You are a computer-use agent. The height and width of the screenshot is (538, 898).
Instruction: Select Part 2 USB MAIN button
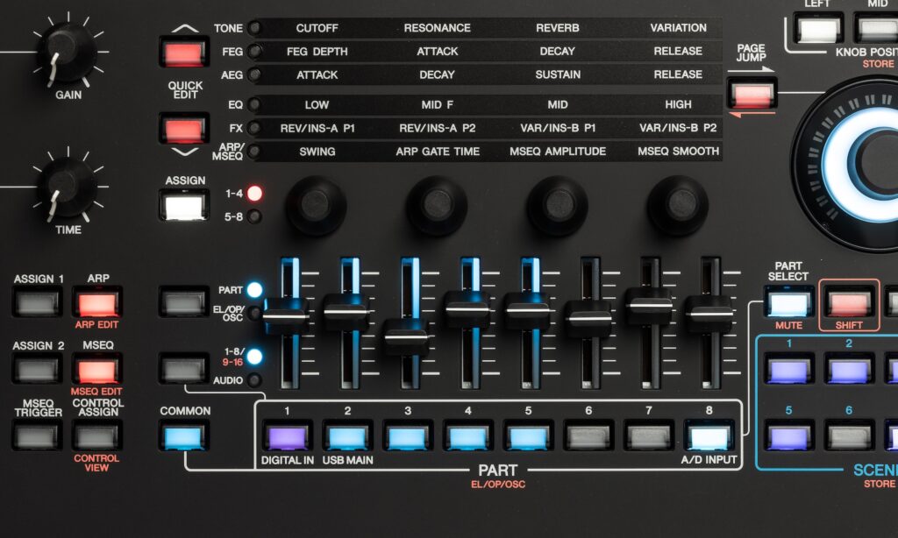tap(347, 435)
